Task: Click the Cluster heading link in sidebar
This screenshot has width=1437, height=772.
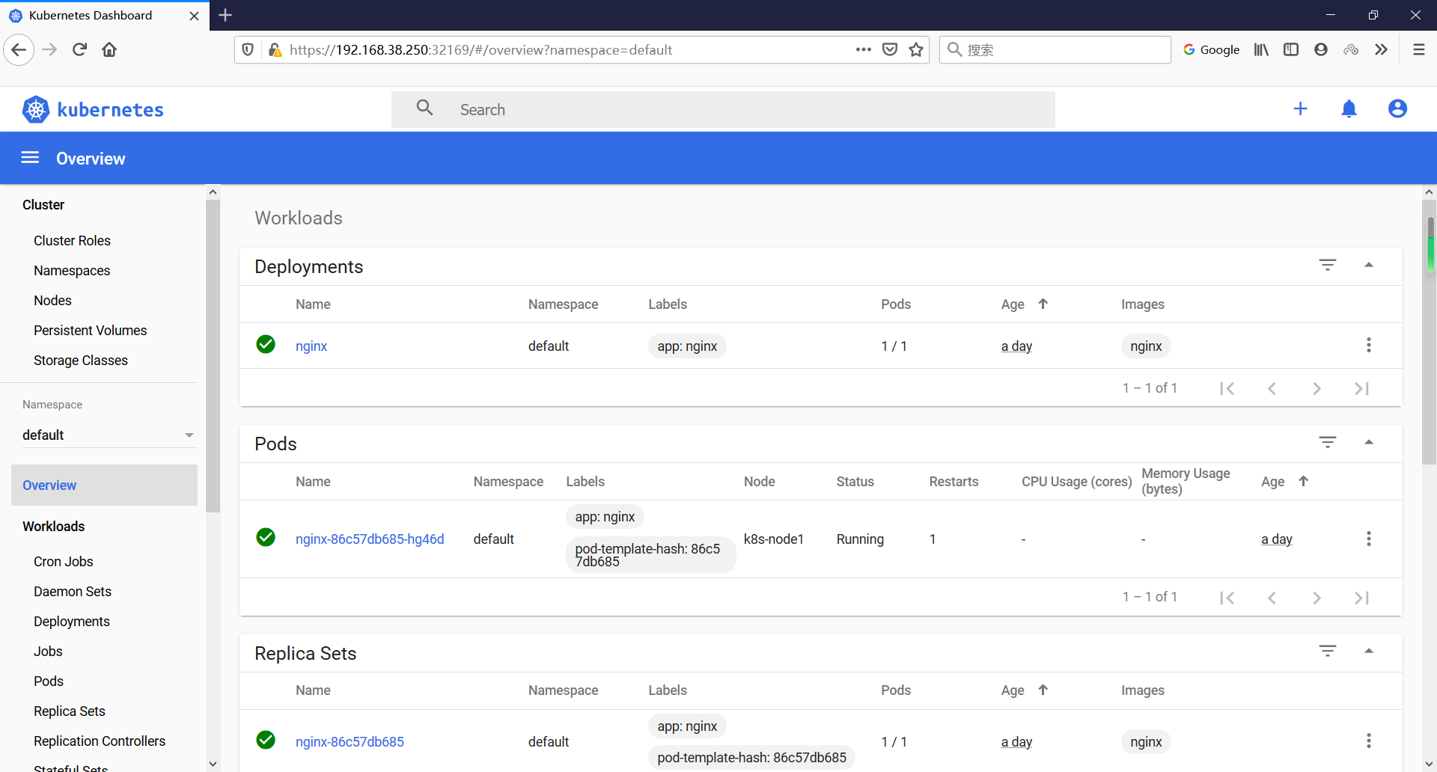Action: (x=43, y=204)
